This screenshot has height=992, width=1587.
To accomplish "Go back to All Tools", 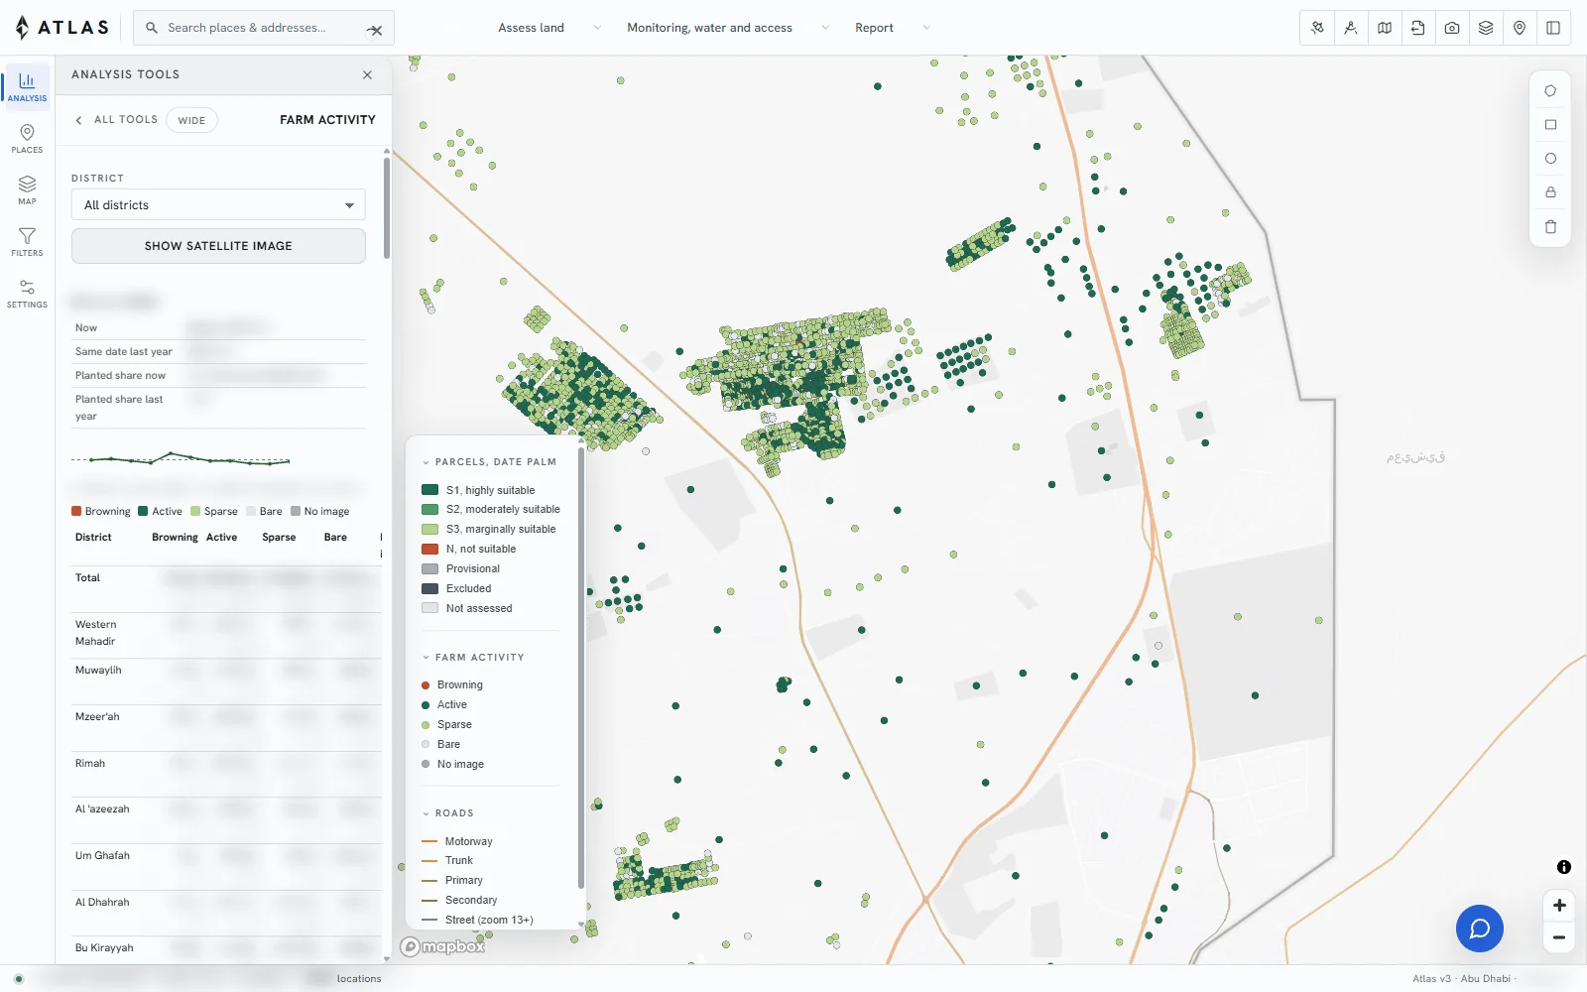I will point(116,120).
